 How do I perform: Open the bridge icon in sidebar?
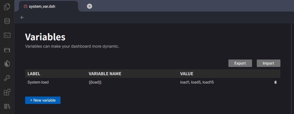point(7,50)
